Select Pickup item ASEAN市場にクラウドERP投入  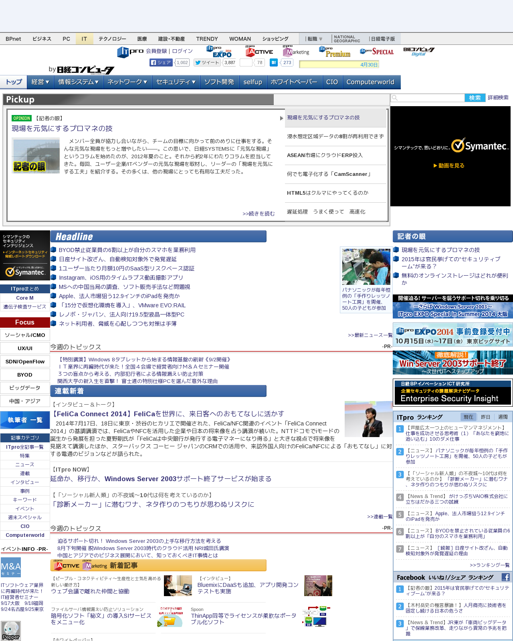coord(335,155)
